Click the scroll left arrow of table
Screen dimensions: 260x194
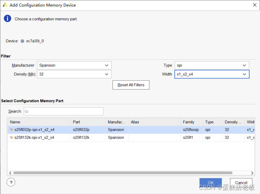click(x=10, y=173)
